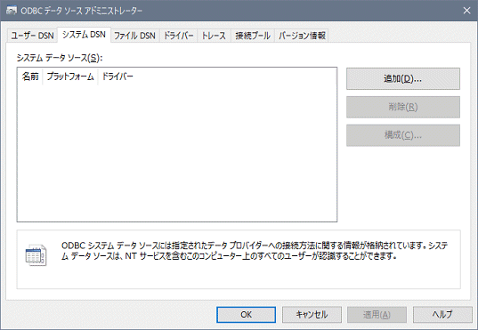Sort by the プラットフォーム column header

70,76
